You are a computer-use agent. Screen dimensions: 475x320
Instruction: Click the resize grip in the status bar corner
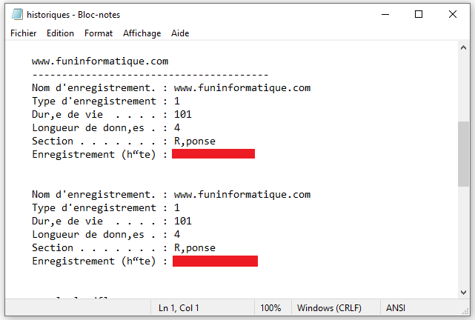465,312
